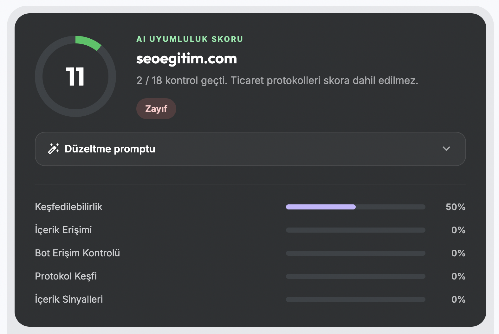This screenshot has height=334, width=499.
Task: Select the İçerik Sinyalleri category label
Action: click(x=69, y=299)
